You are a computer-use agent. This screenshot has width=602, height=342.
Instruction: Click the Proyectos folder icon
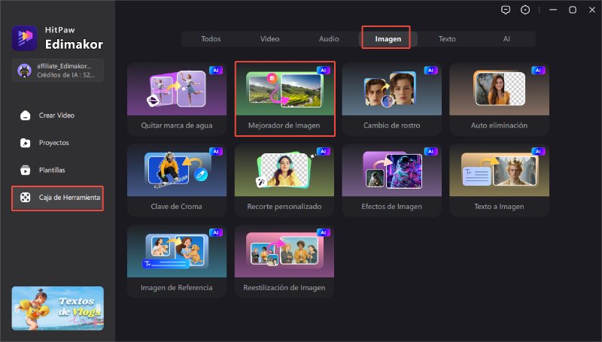[x=26, y=142]
